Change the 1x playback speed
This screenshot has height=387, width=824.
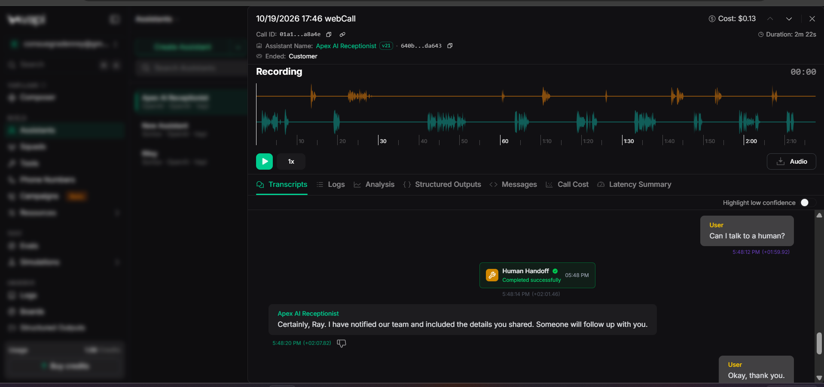(x=291, y=162)
